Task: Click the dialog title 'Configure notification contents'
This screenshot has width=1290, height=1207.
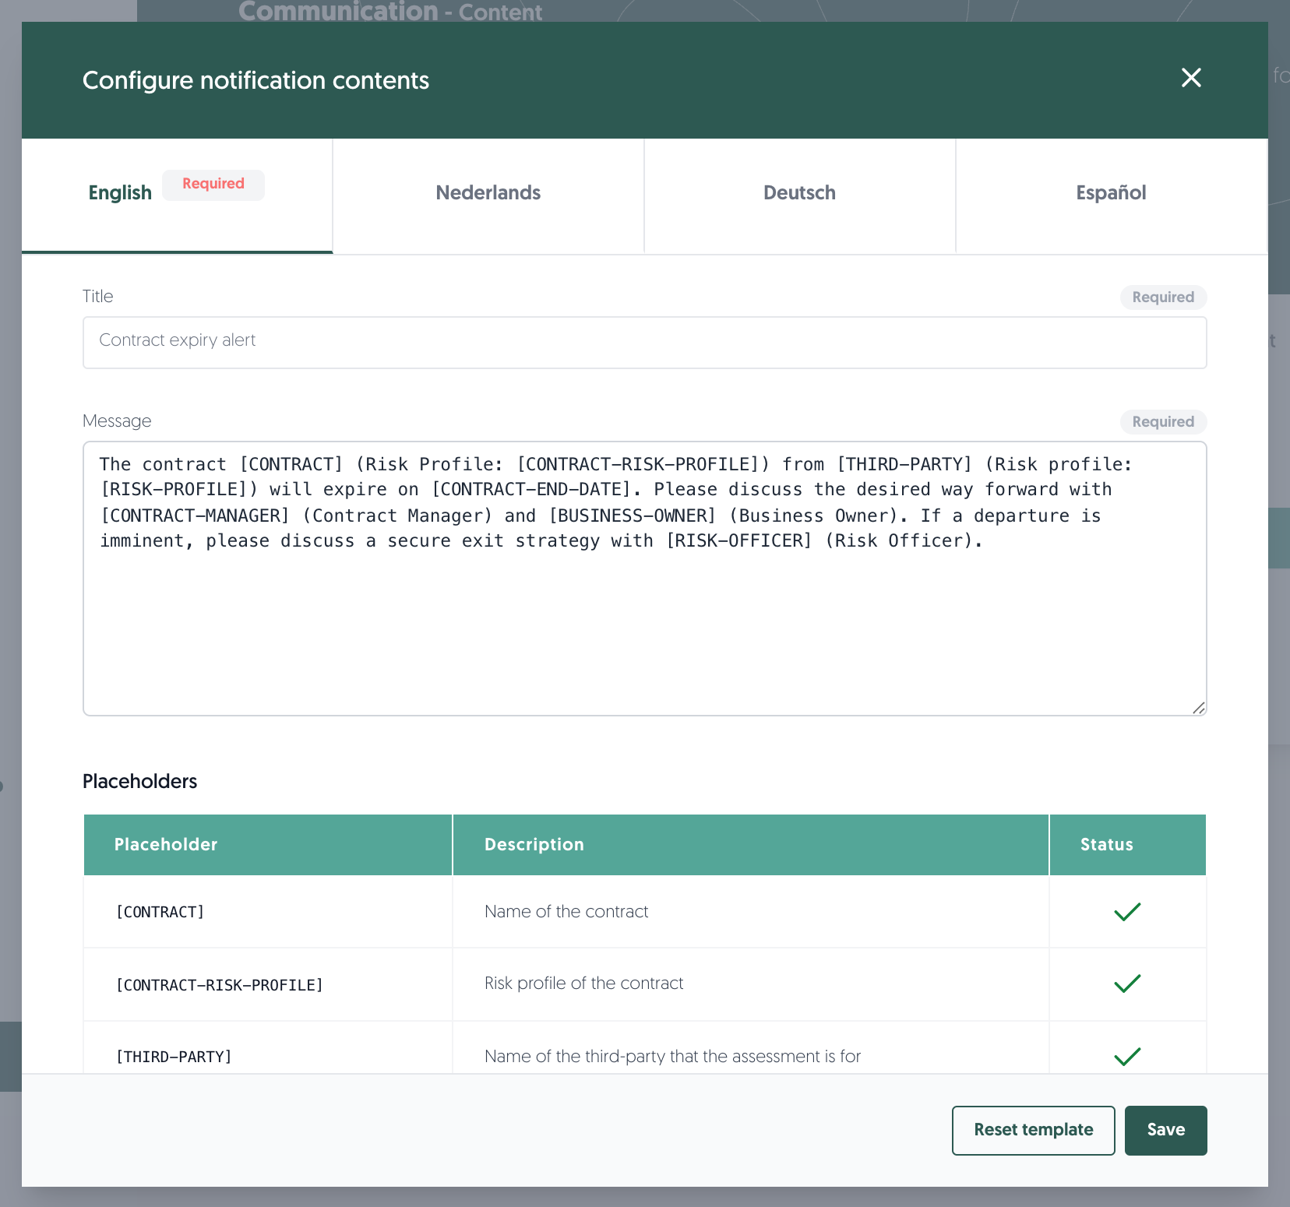Action: (x=256, y=81)
